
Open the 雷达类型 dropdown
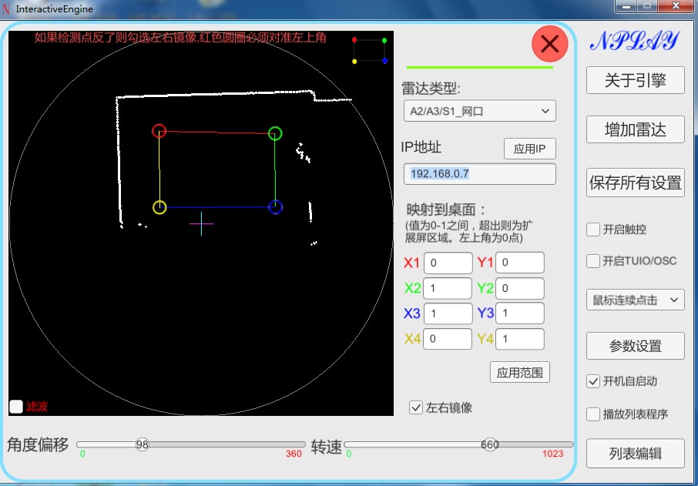coord(479,111)
